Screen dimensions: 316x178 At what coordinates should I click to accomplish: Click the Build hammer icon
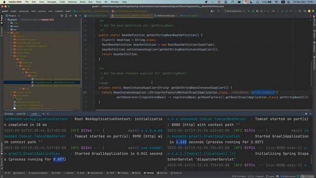coord(219,11)
